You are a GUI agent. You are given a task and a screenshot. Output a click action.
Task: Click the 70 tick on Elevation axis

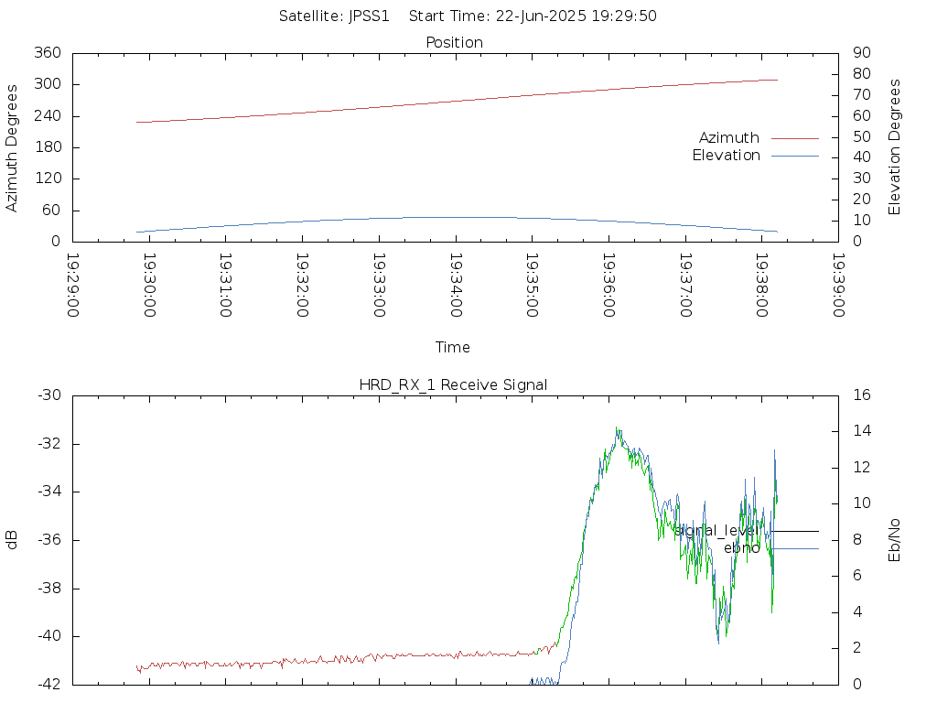point(862,95)
